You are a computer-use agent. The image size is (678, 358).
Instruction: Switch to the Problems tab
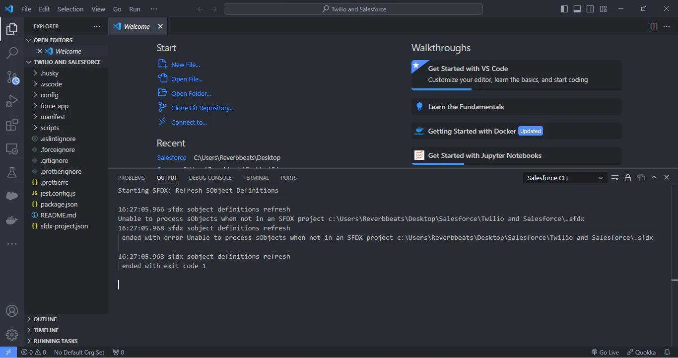[132, 178]
